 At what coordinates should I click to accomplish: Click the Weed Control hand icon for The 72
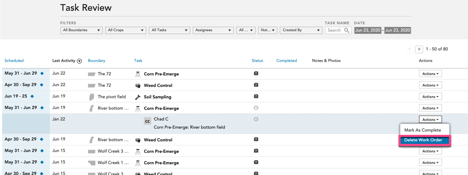(x=138, y=85)
